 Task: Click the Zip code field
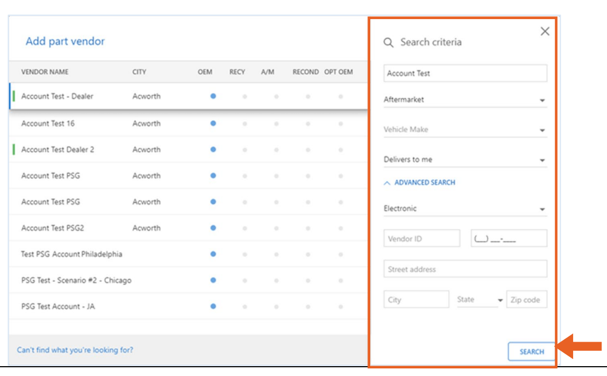527,299
